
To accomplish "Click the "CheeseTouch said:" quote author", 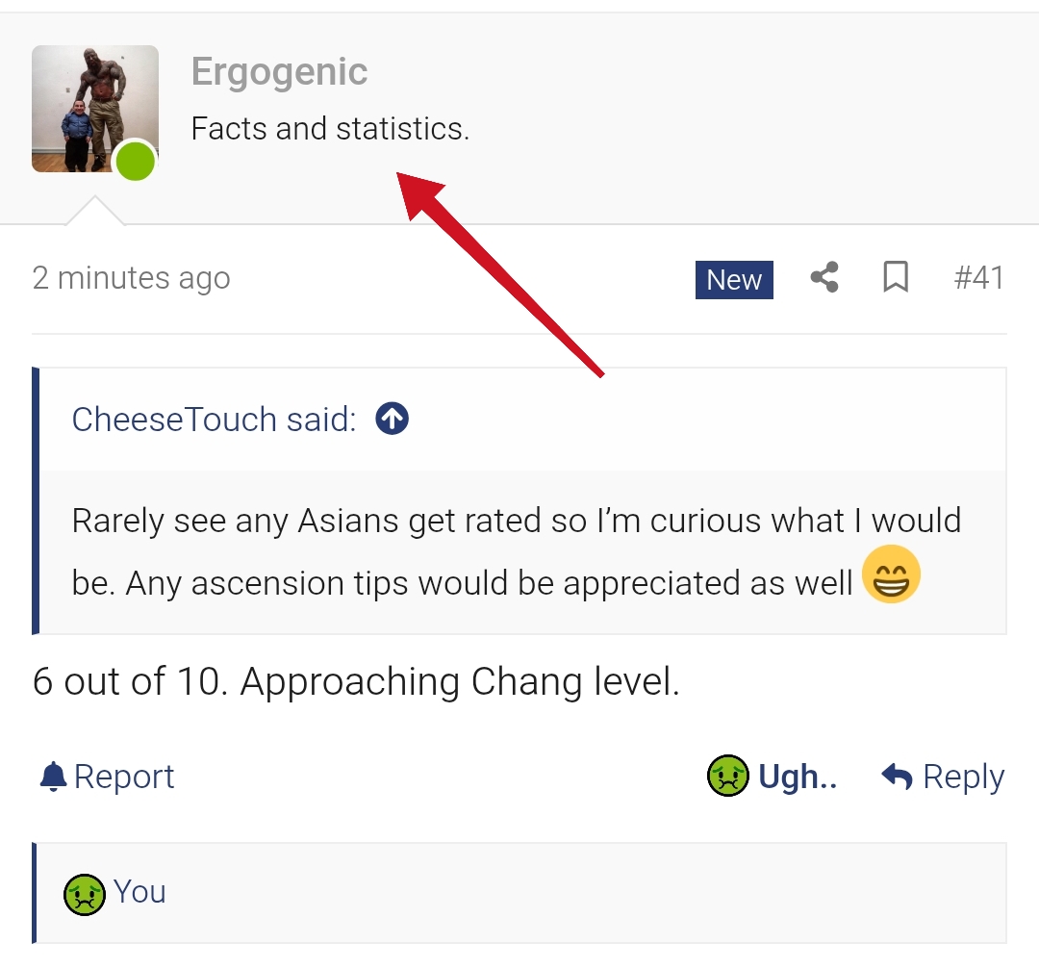I will click(214, 420).
